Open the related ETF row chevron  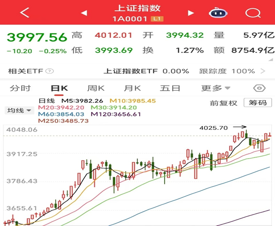pos(263,71)
